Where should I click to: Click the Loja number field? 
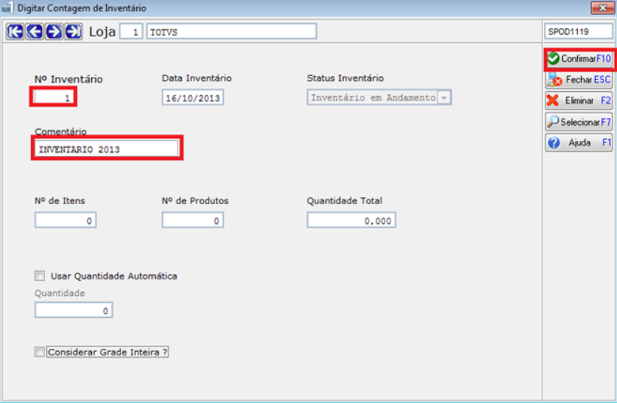click(x=131, y=32)
